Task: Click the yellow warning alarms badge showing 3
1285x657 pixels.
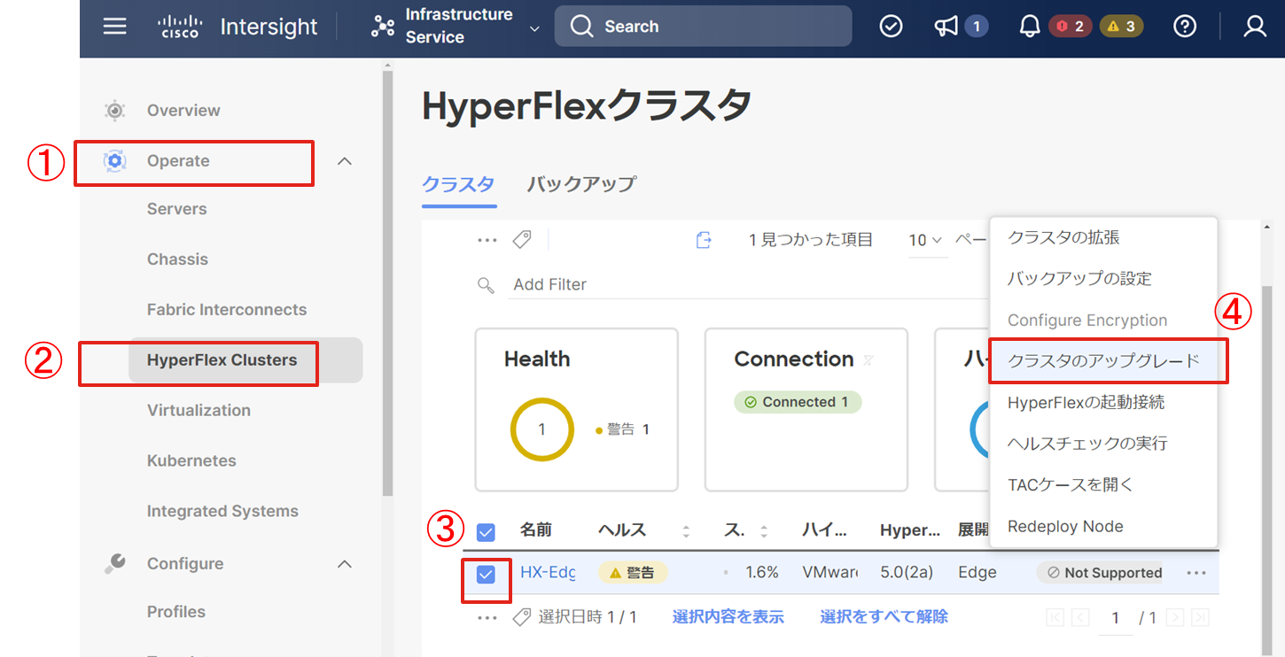Action: pos(1121,27)
